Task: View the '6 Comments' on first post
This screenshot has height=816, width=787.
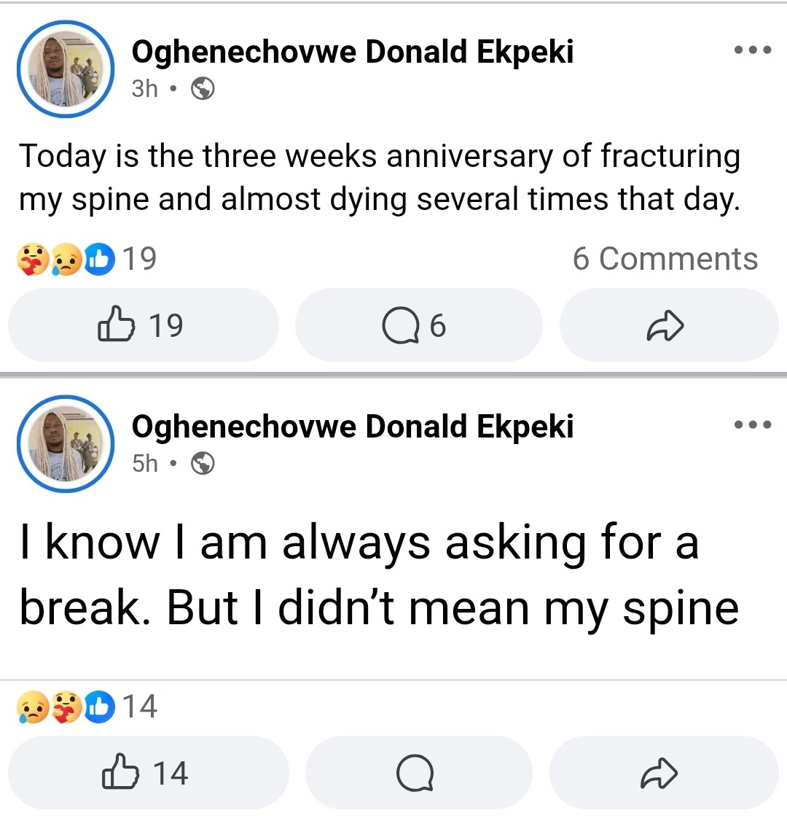Action: coord(665,259)
